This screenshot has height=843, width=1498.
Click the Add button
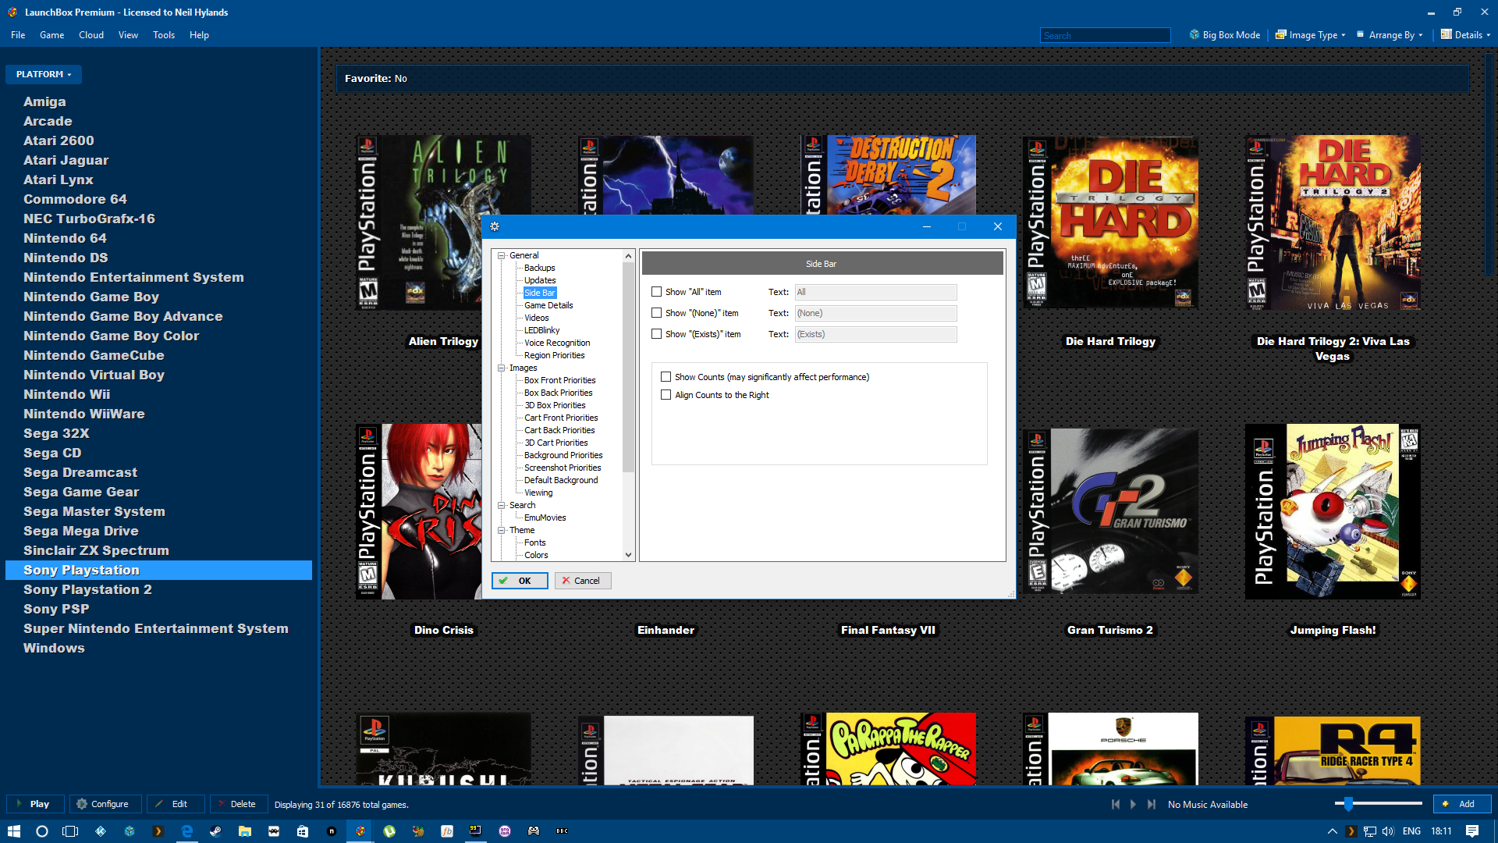tap(1462, 804)
